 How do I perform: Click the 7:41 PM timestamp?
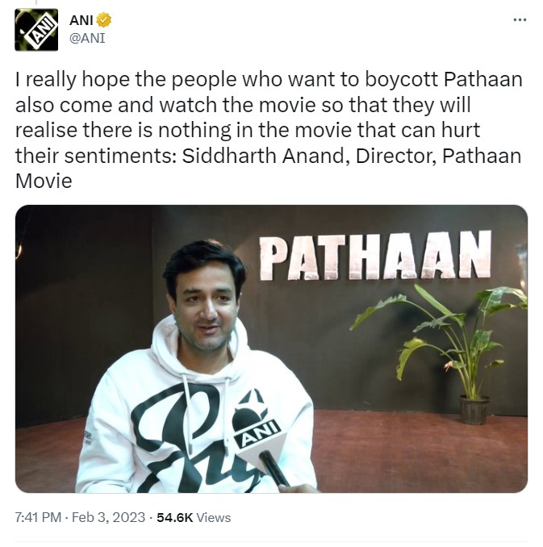[x=38, y=517]
